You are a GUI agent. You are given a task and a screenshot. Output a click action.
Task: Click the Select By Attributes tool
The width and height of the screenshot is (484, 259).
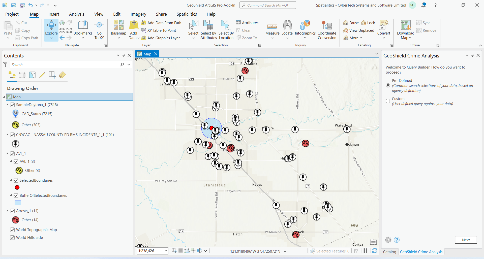click(208, 30)
